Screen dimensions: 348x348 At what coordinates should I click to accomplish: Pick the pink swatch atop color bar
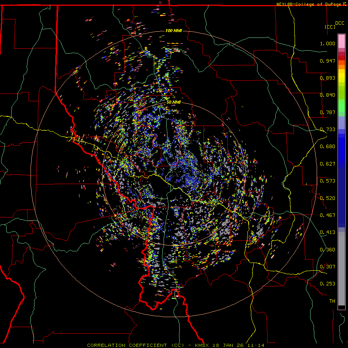341,41
